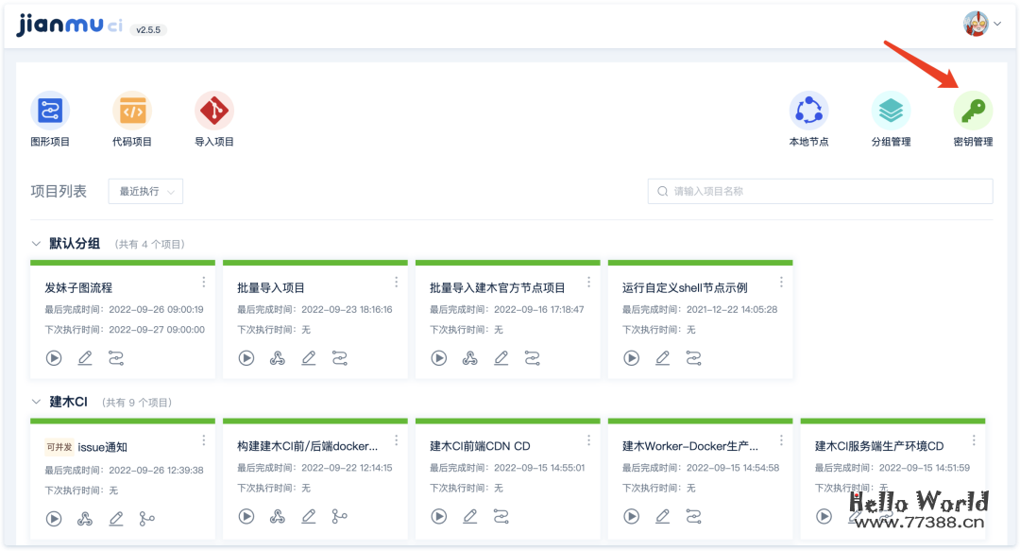The width and height of the screenshot is (1020, 551).
Task: View workflow of 批量导入建木官方节点项目
Action: (533, 357)
